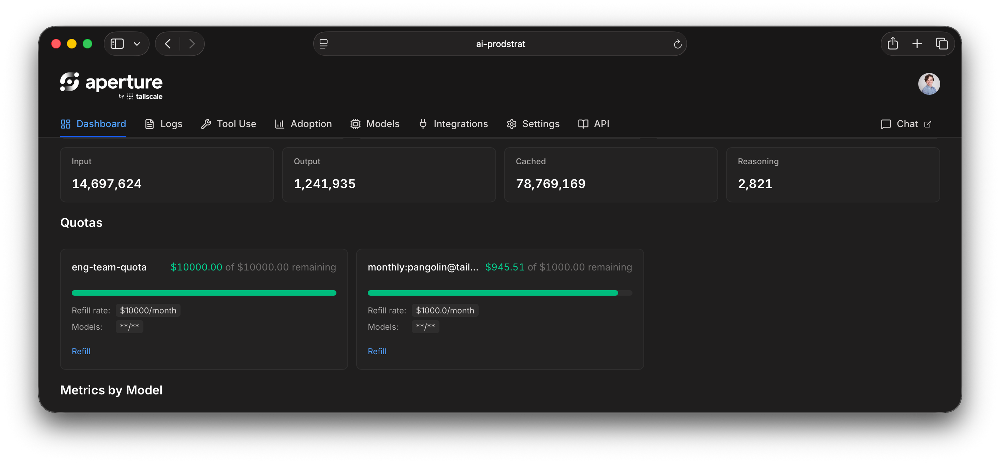Click the Models chip icon
The width and height of the screenshot is (1000, 463).
(x=355, y=124)
